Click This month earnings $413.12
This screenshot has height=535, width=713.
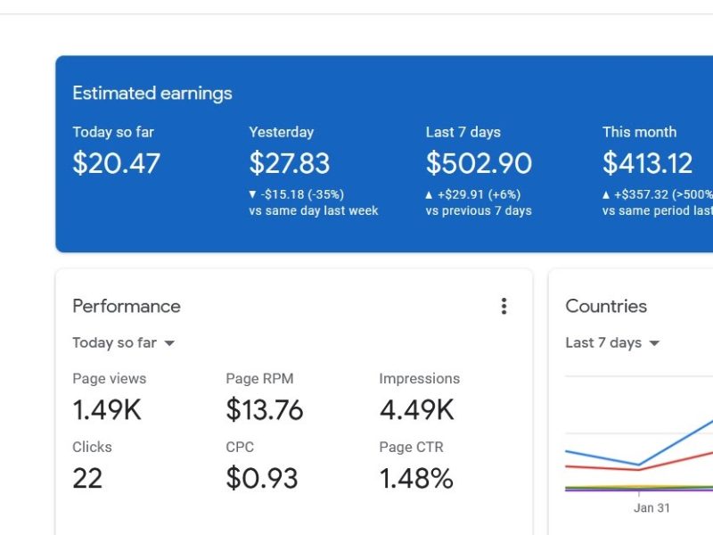click(647, 163)
